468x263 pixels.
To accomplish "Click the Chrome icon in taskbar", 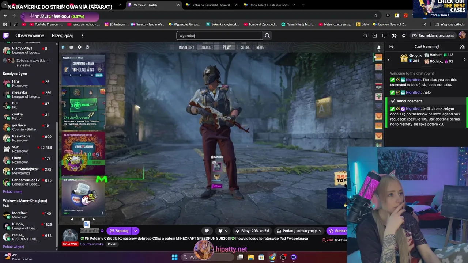I will [272, 257].
